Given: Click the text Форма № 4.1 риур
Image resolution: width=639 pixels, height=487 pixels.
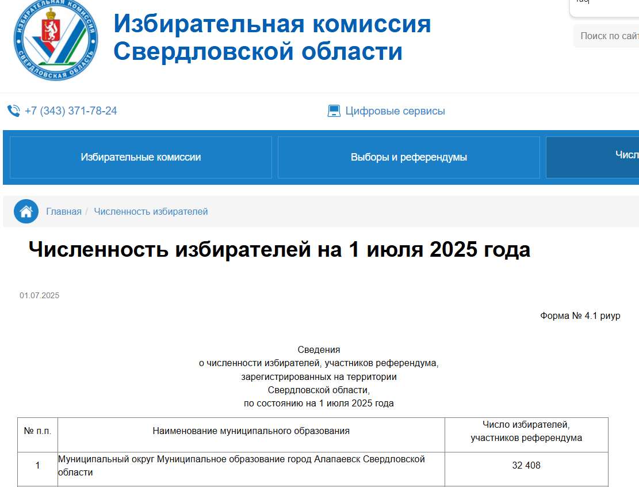Looking at the screenshot, I should [580, 315].
